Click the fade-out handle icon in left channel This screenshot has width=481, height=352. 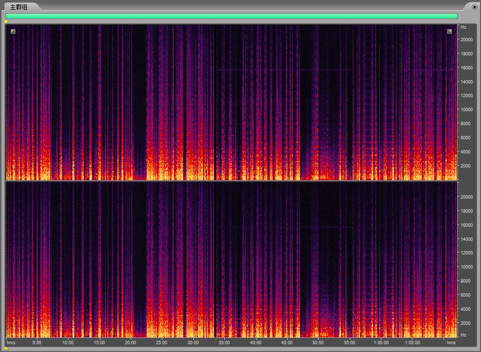[449, 32]
